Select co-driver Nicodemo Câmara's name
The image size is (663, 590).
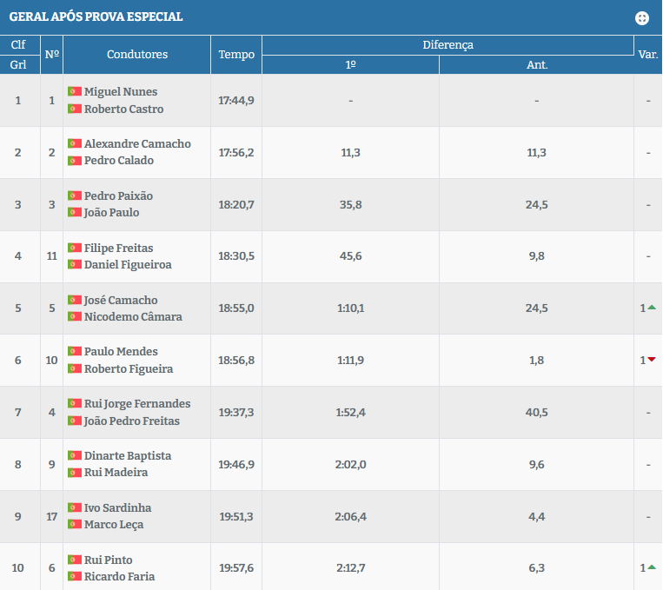133,317
